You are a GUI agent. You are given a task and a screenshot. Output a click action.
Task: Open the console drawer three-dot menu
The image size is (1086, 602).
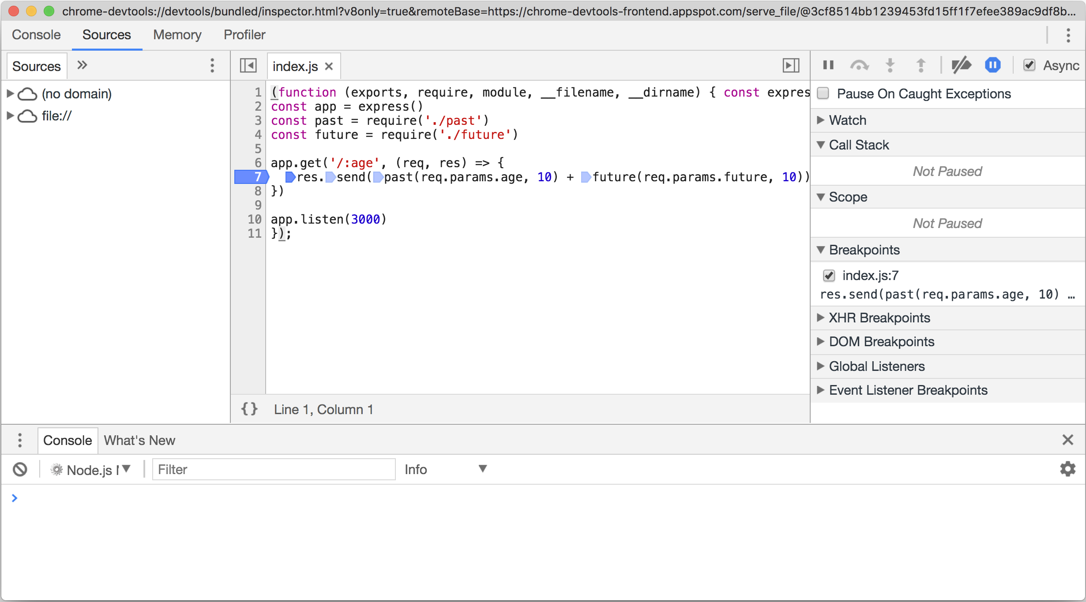20,440
